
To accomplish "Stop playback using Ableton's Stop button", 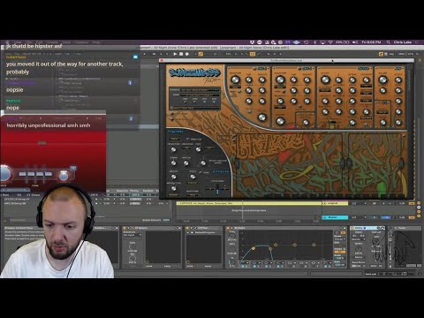I will click(181, 54).
